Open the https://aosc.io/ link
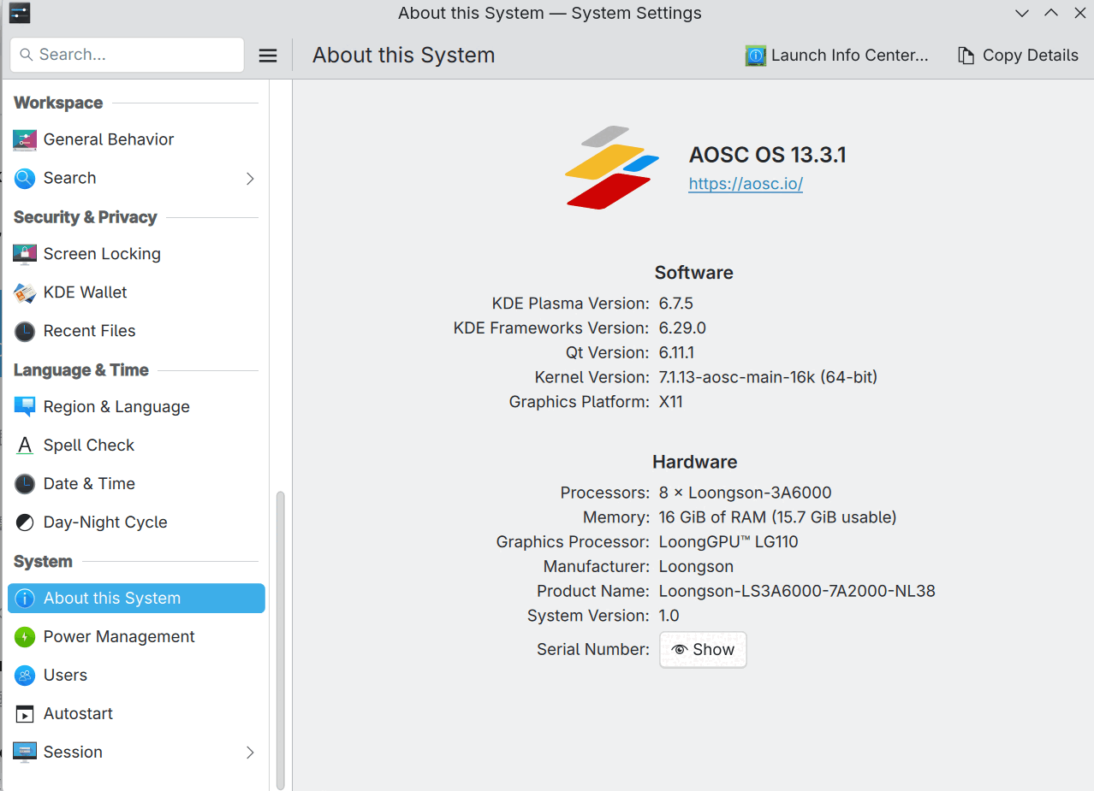This screenshot has width=1094, height=791. [746, 184]
